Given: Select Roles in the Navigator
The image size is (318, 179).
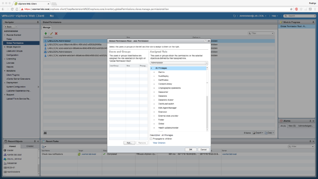Looking at the screenshot, I should pyautogui.click(x=9, y=39).
